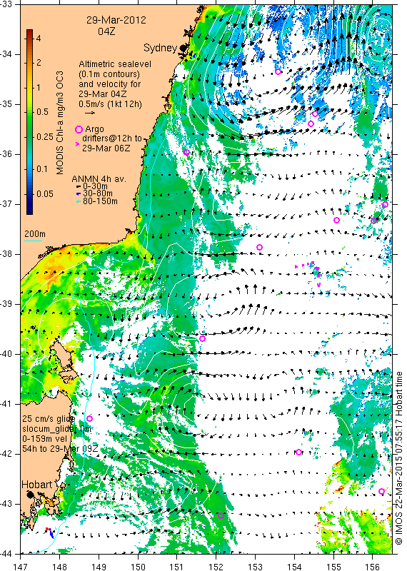The height and width of the screenshot is (571, 407).
Task: Click the '200m' contour label
Action: (35, 234)
